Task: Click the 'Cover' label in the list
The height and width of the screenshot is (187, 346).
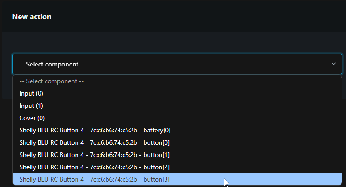Action: [27, 118]
